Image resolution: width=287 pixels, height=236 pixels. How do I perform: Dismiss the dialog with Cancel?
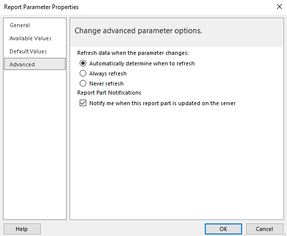(264, 229)
